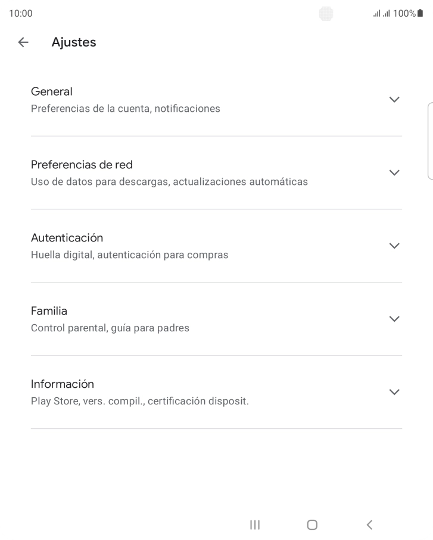Tap the battery icon in status bar

point(420,13)
